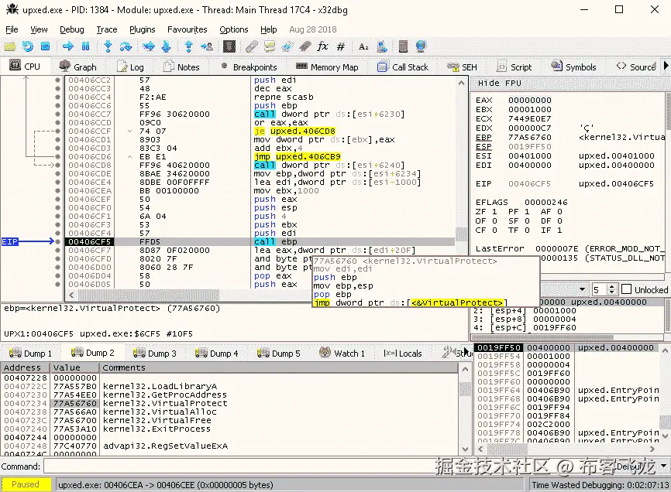Screen dimensions: 671x492
Task: Toggle breakpoint bullet at 00406CC2
Action: pyautogui.click(x=57, y=80)
